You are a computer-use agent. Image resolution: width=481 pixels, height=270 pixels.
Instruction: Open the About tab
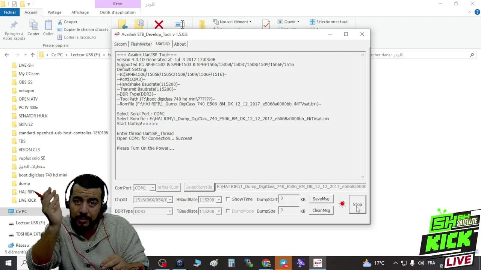(x=180, y=44)
